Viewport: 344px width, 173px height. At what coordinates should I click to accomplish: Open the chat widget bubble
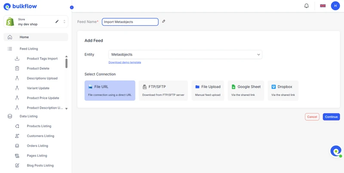point(336,151)
